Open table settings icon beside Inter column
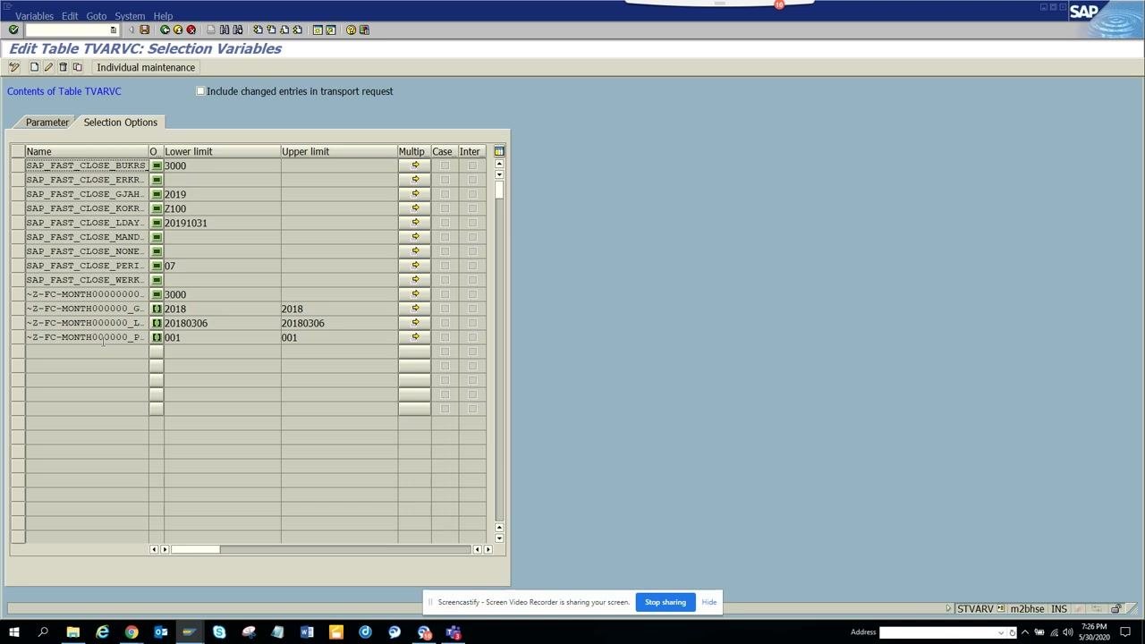The image size is (1145, 644). tap(499, 151)
